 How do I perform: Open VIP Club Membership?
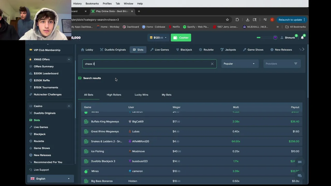click(x=47, y=50)
